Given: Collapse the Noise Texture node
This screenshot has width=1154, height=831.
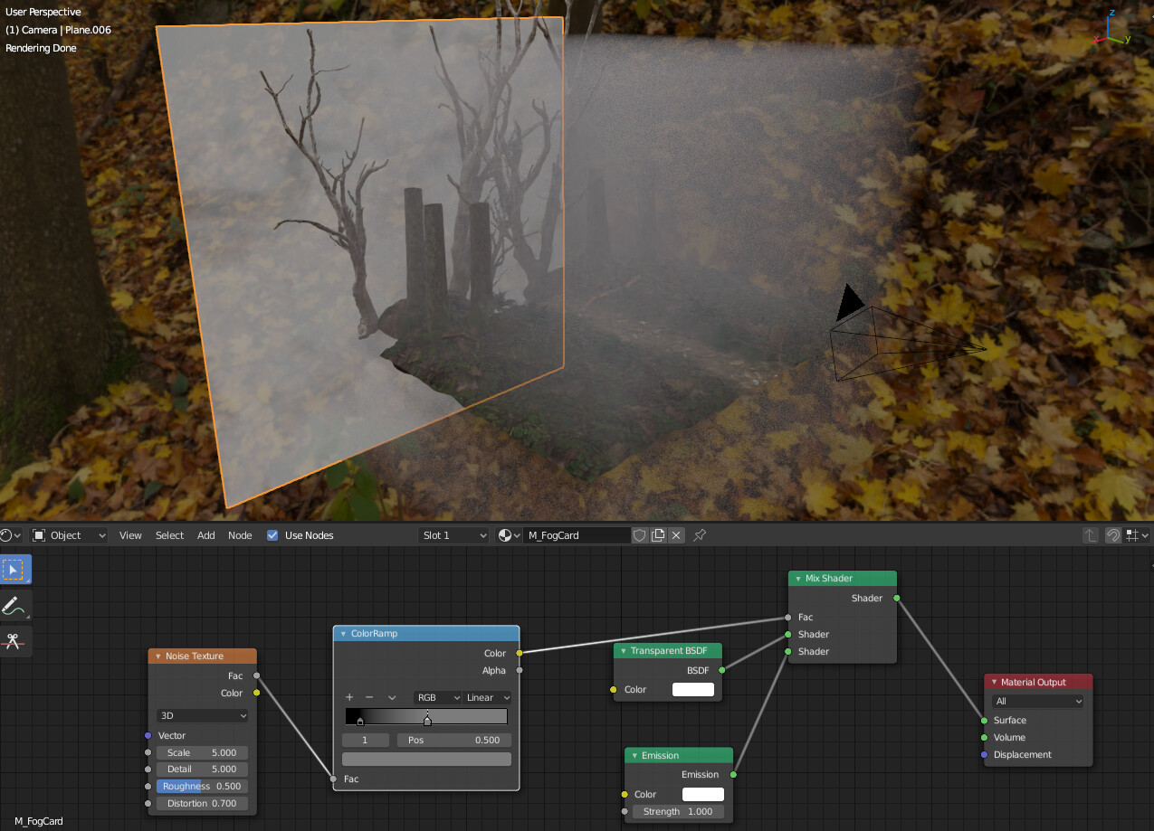Looking at the screenshot, I should [x=157, y=656].
